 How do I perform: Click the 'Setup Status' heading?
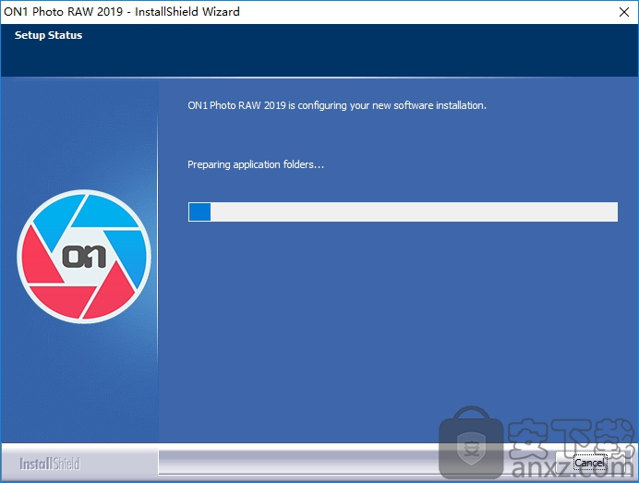click(x=49, y=35)
